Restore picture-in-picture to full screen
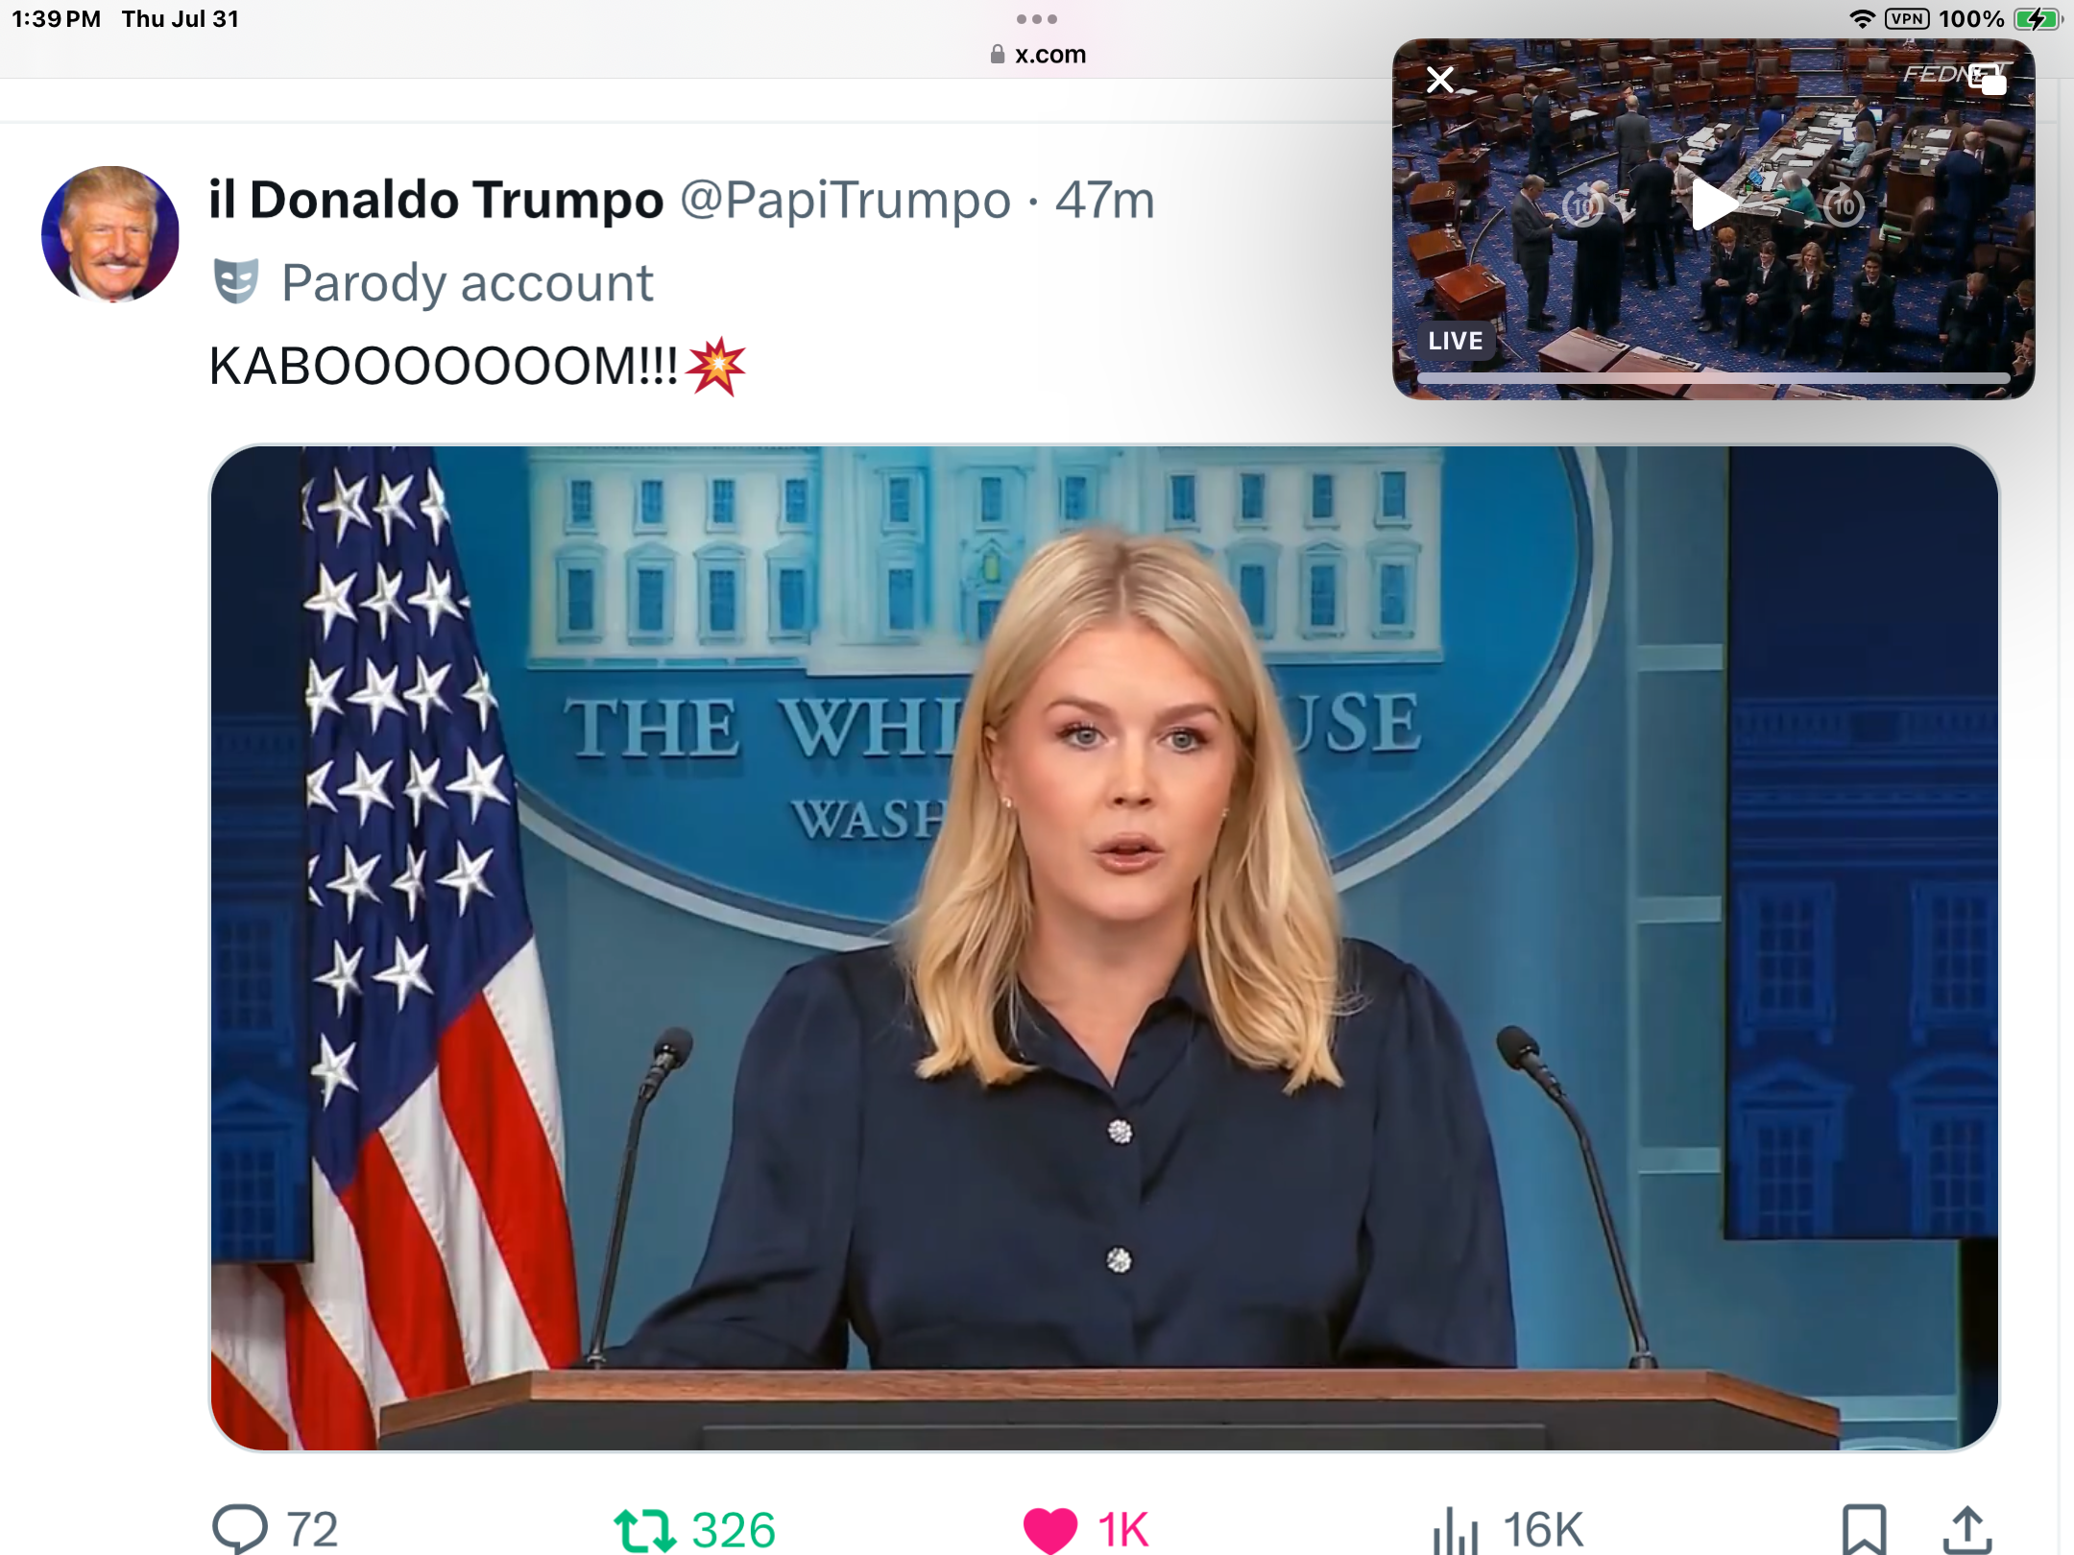This screenshot has width=2074, height=1555. pyautogui.click(x=1987, y=80)
